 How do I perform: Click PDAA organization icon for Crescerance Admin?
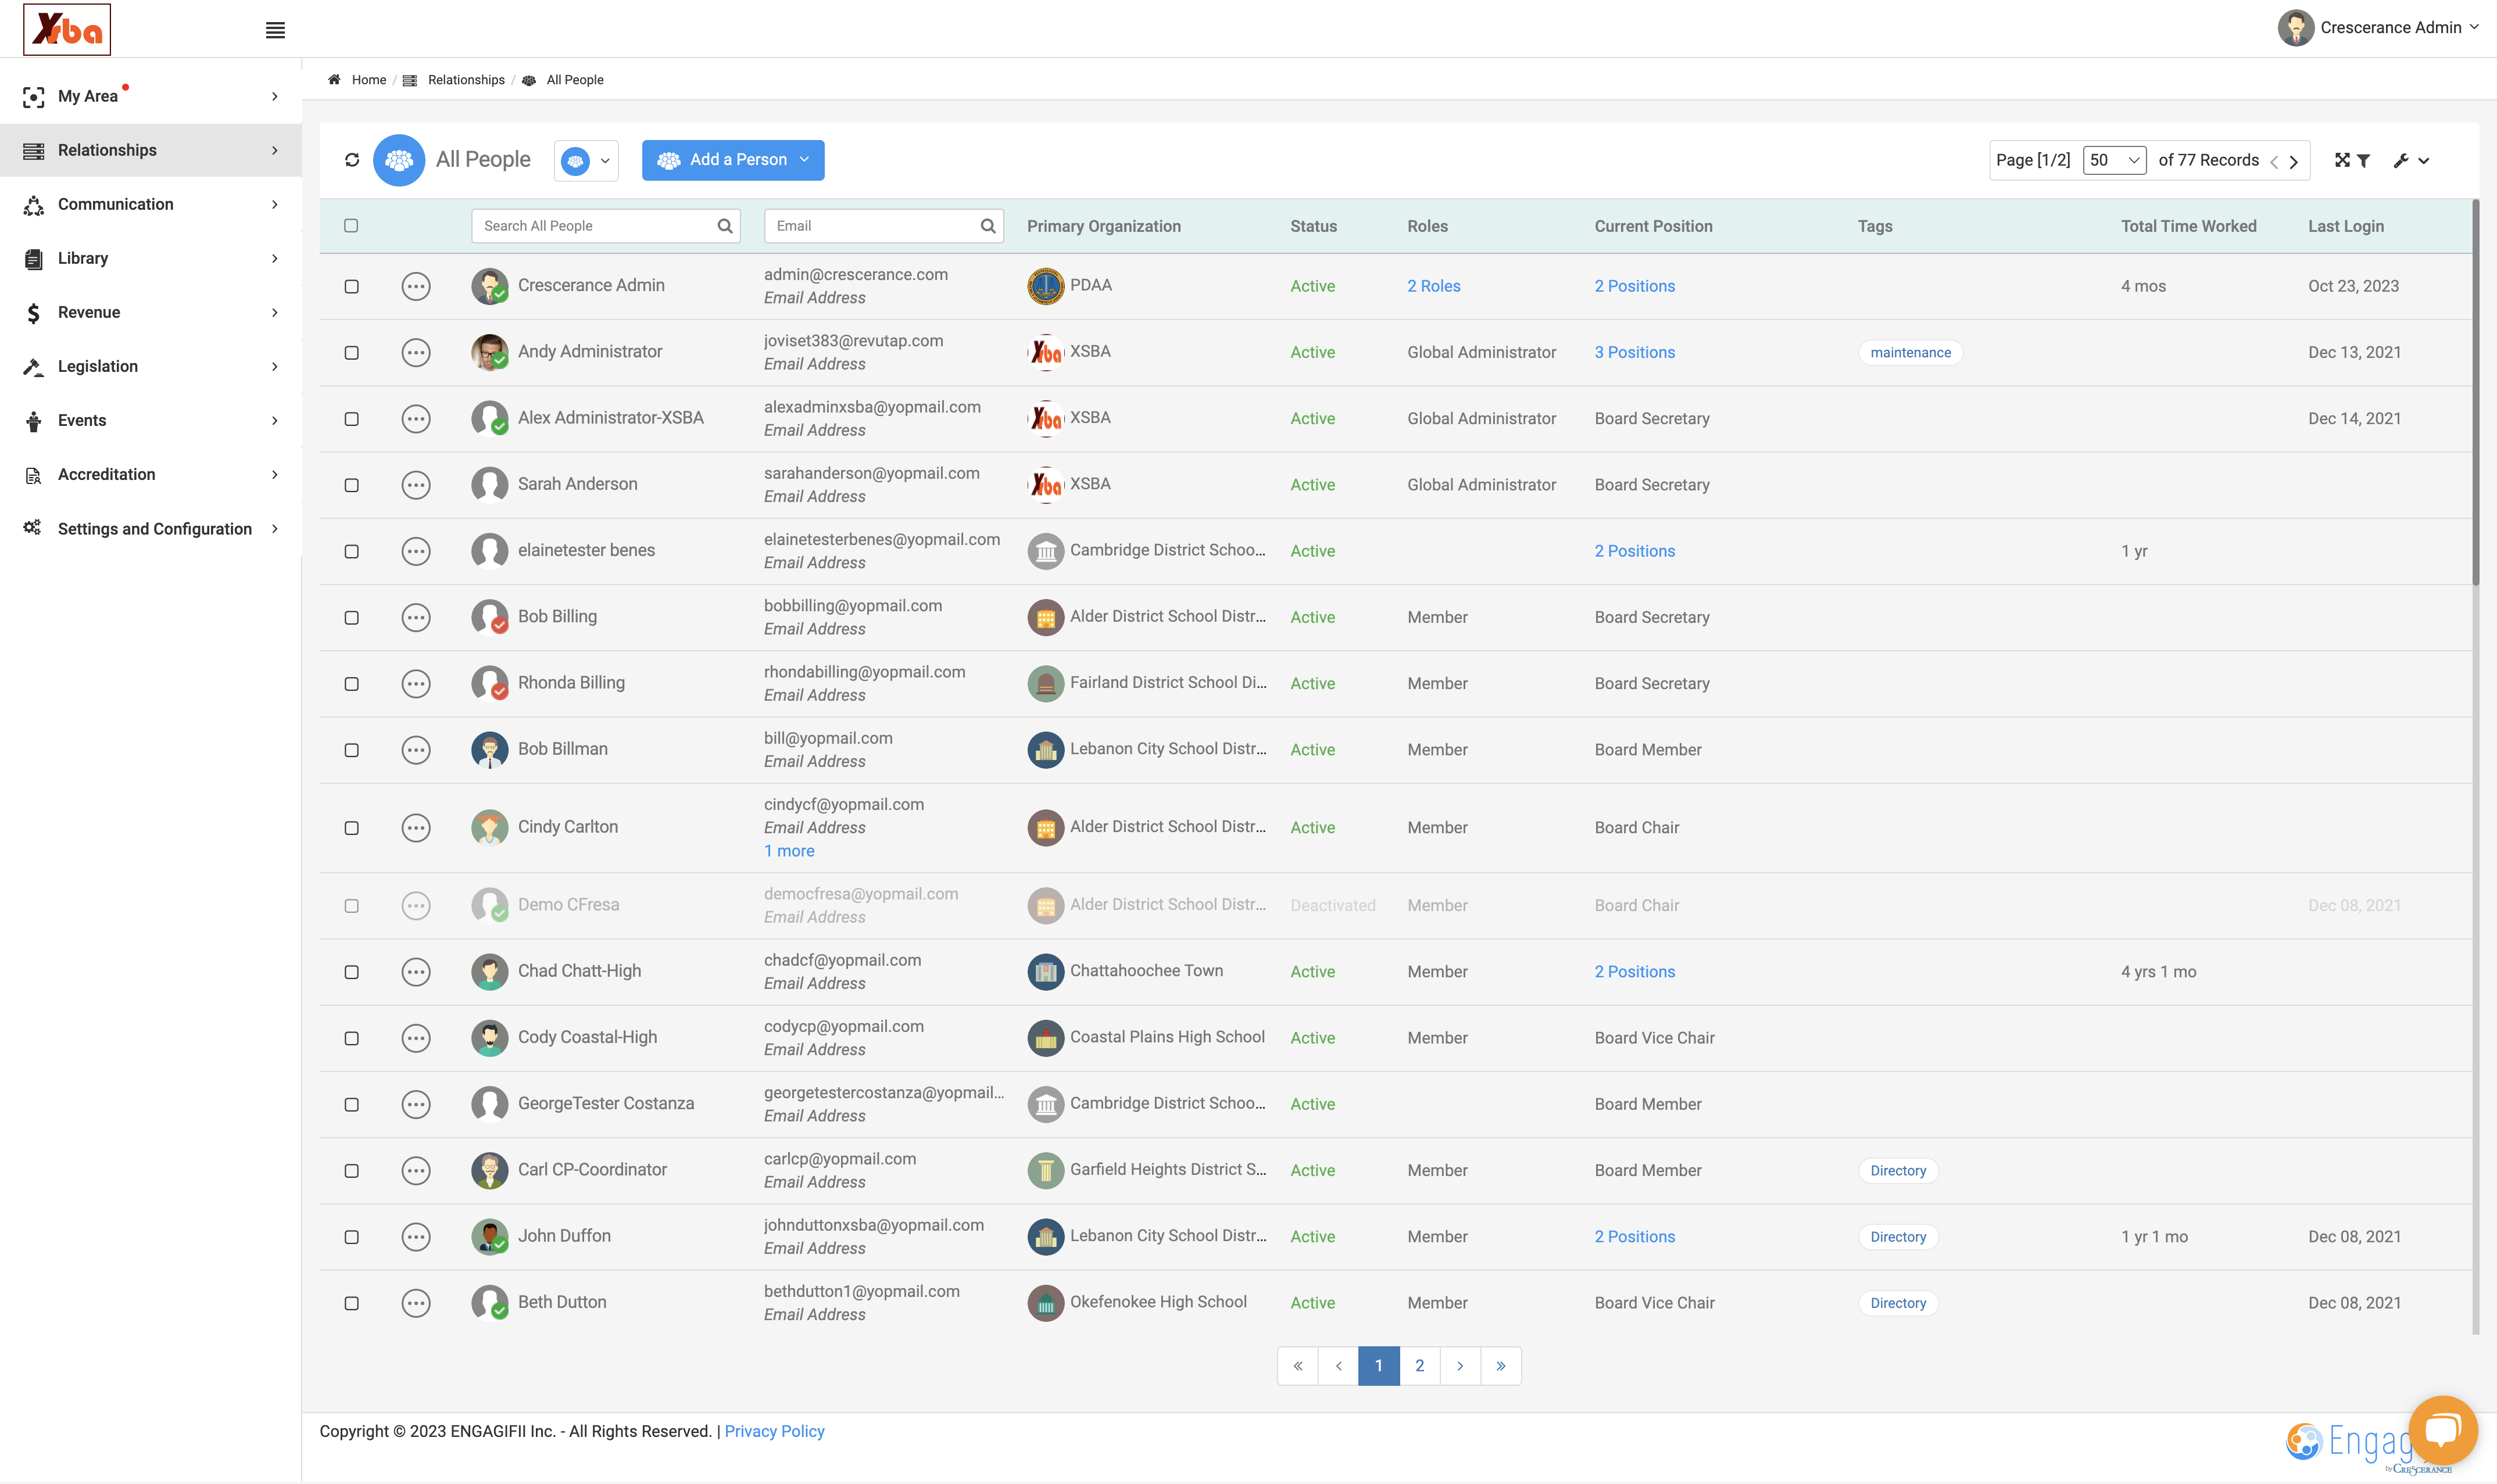[1046, 286]
